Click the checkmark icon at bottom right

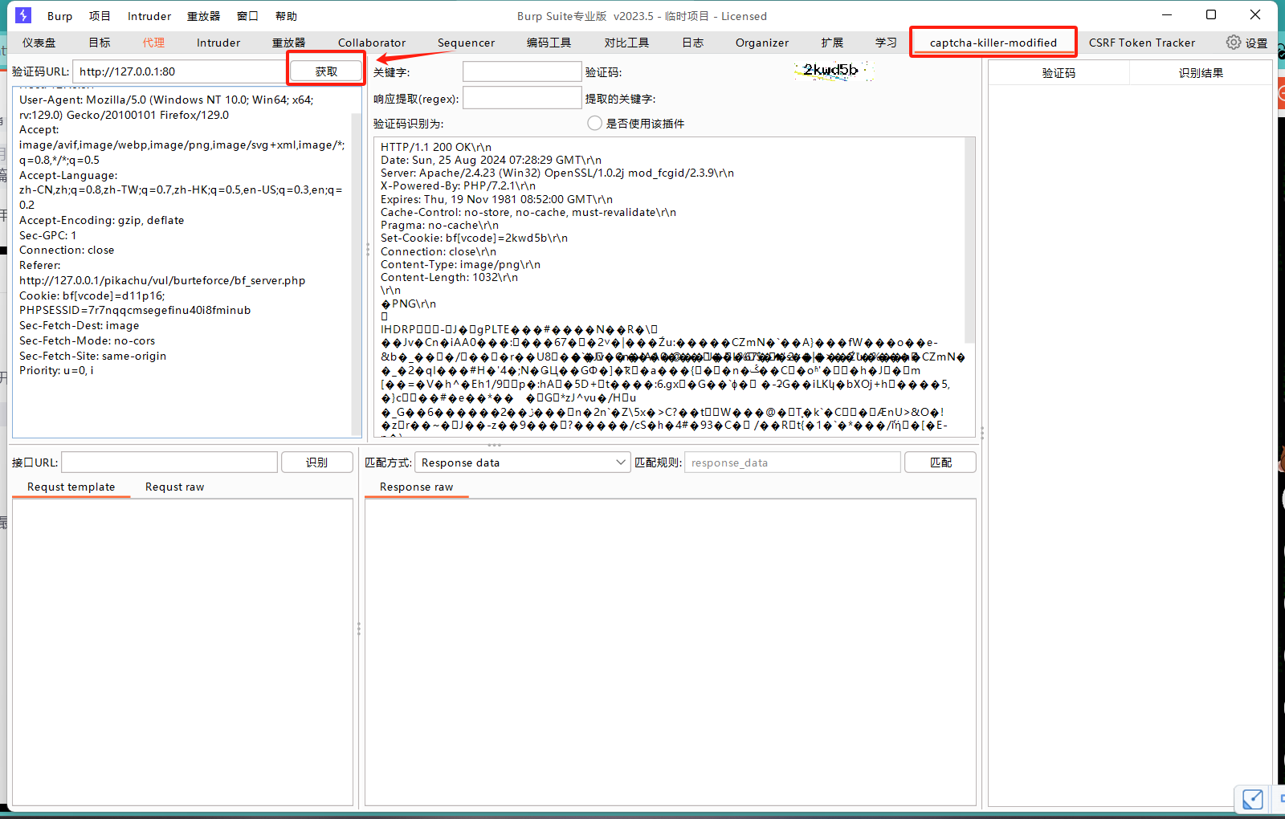1253,799
